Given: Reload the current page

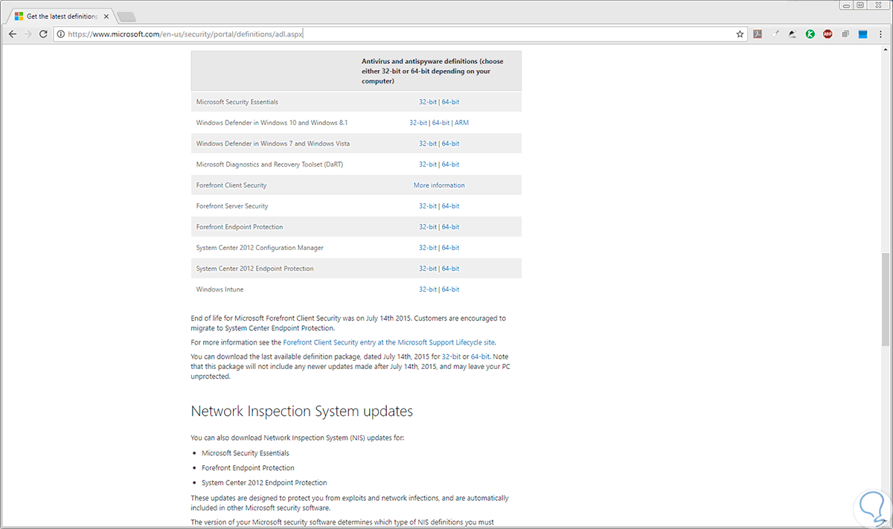Looking at the screenshot, I should click(43, 34).
